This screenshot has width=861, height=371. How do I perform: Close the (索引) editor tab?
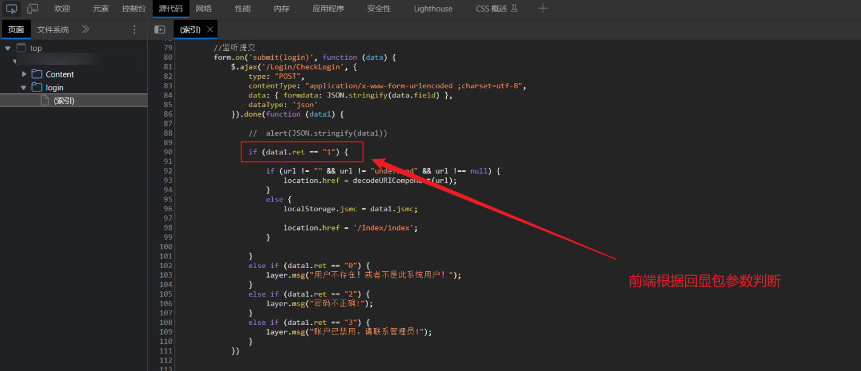pos(210,30)
